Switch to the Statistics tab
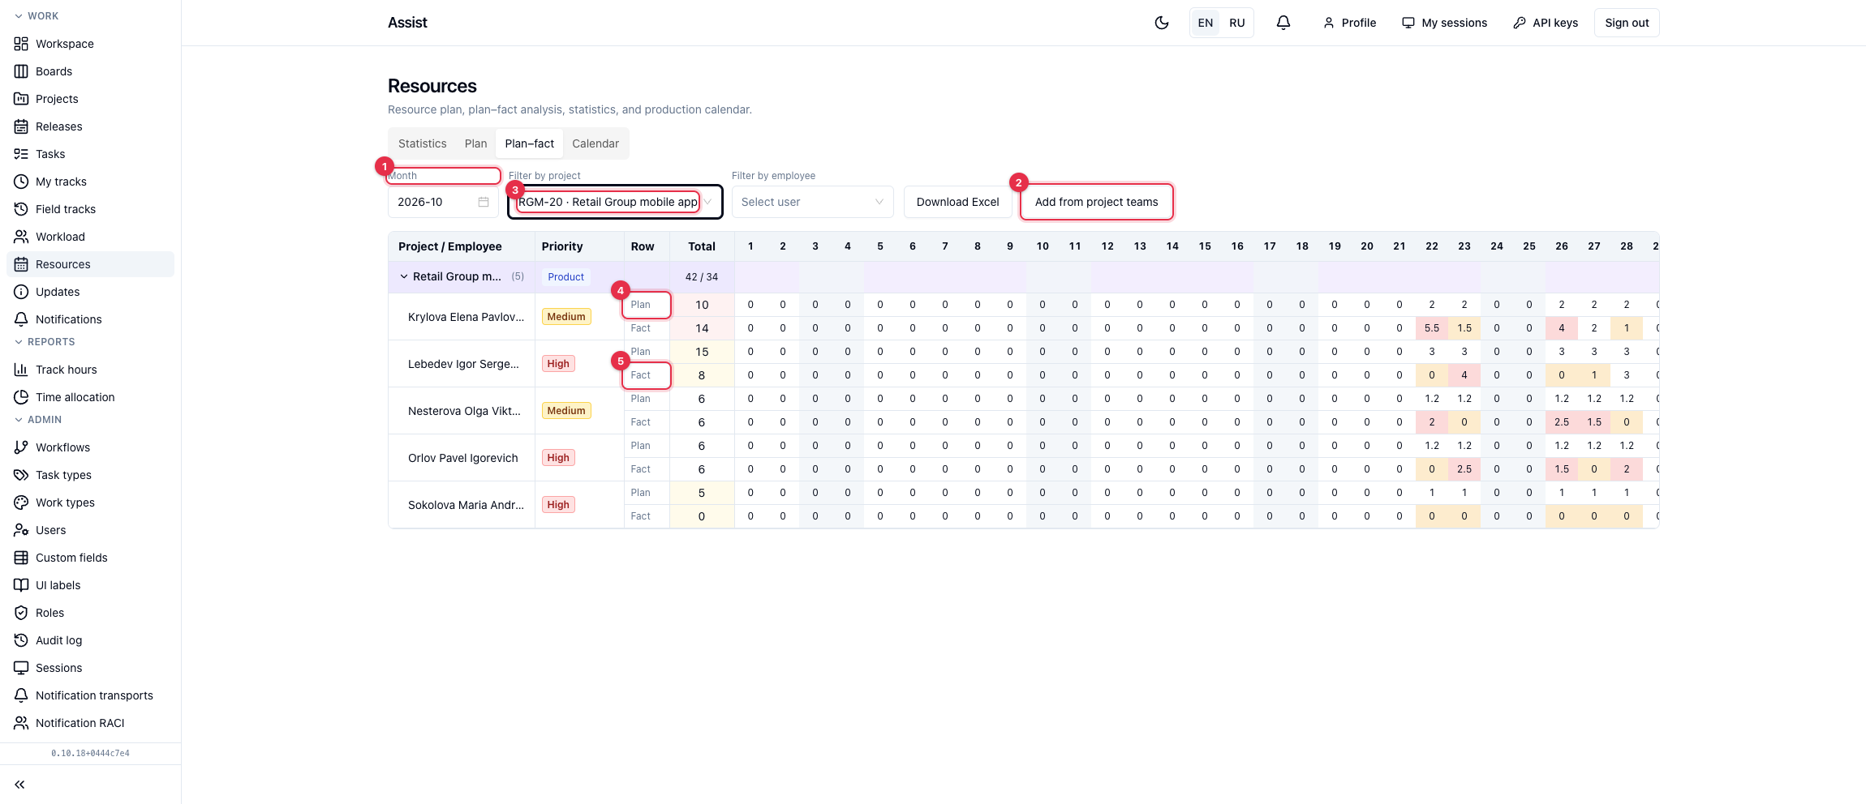 coord(422,143)
